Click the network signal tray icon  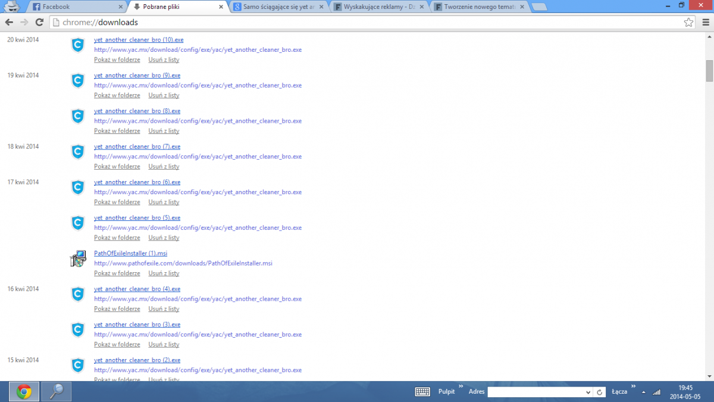(656, 392)
